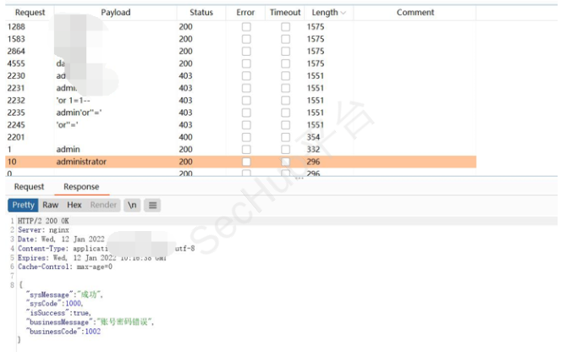561x352 pixels.
Task: Click the Length column sort arrow
Action: pyautogui.click(x=343, y=13)
